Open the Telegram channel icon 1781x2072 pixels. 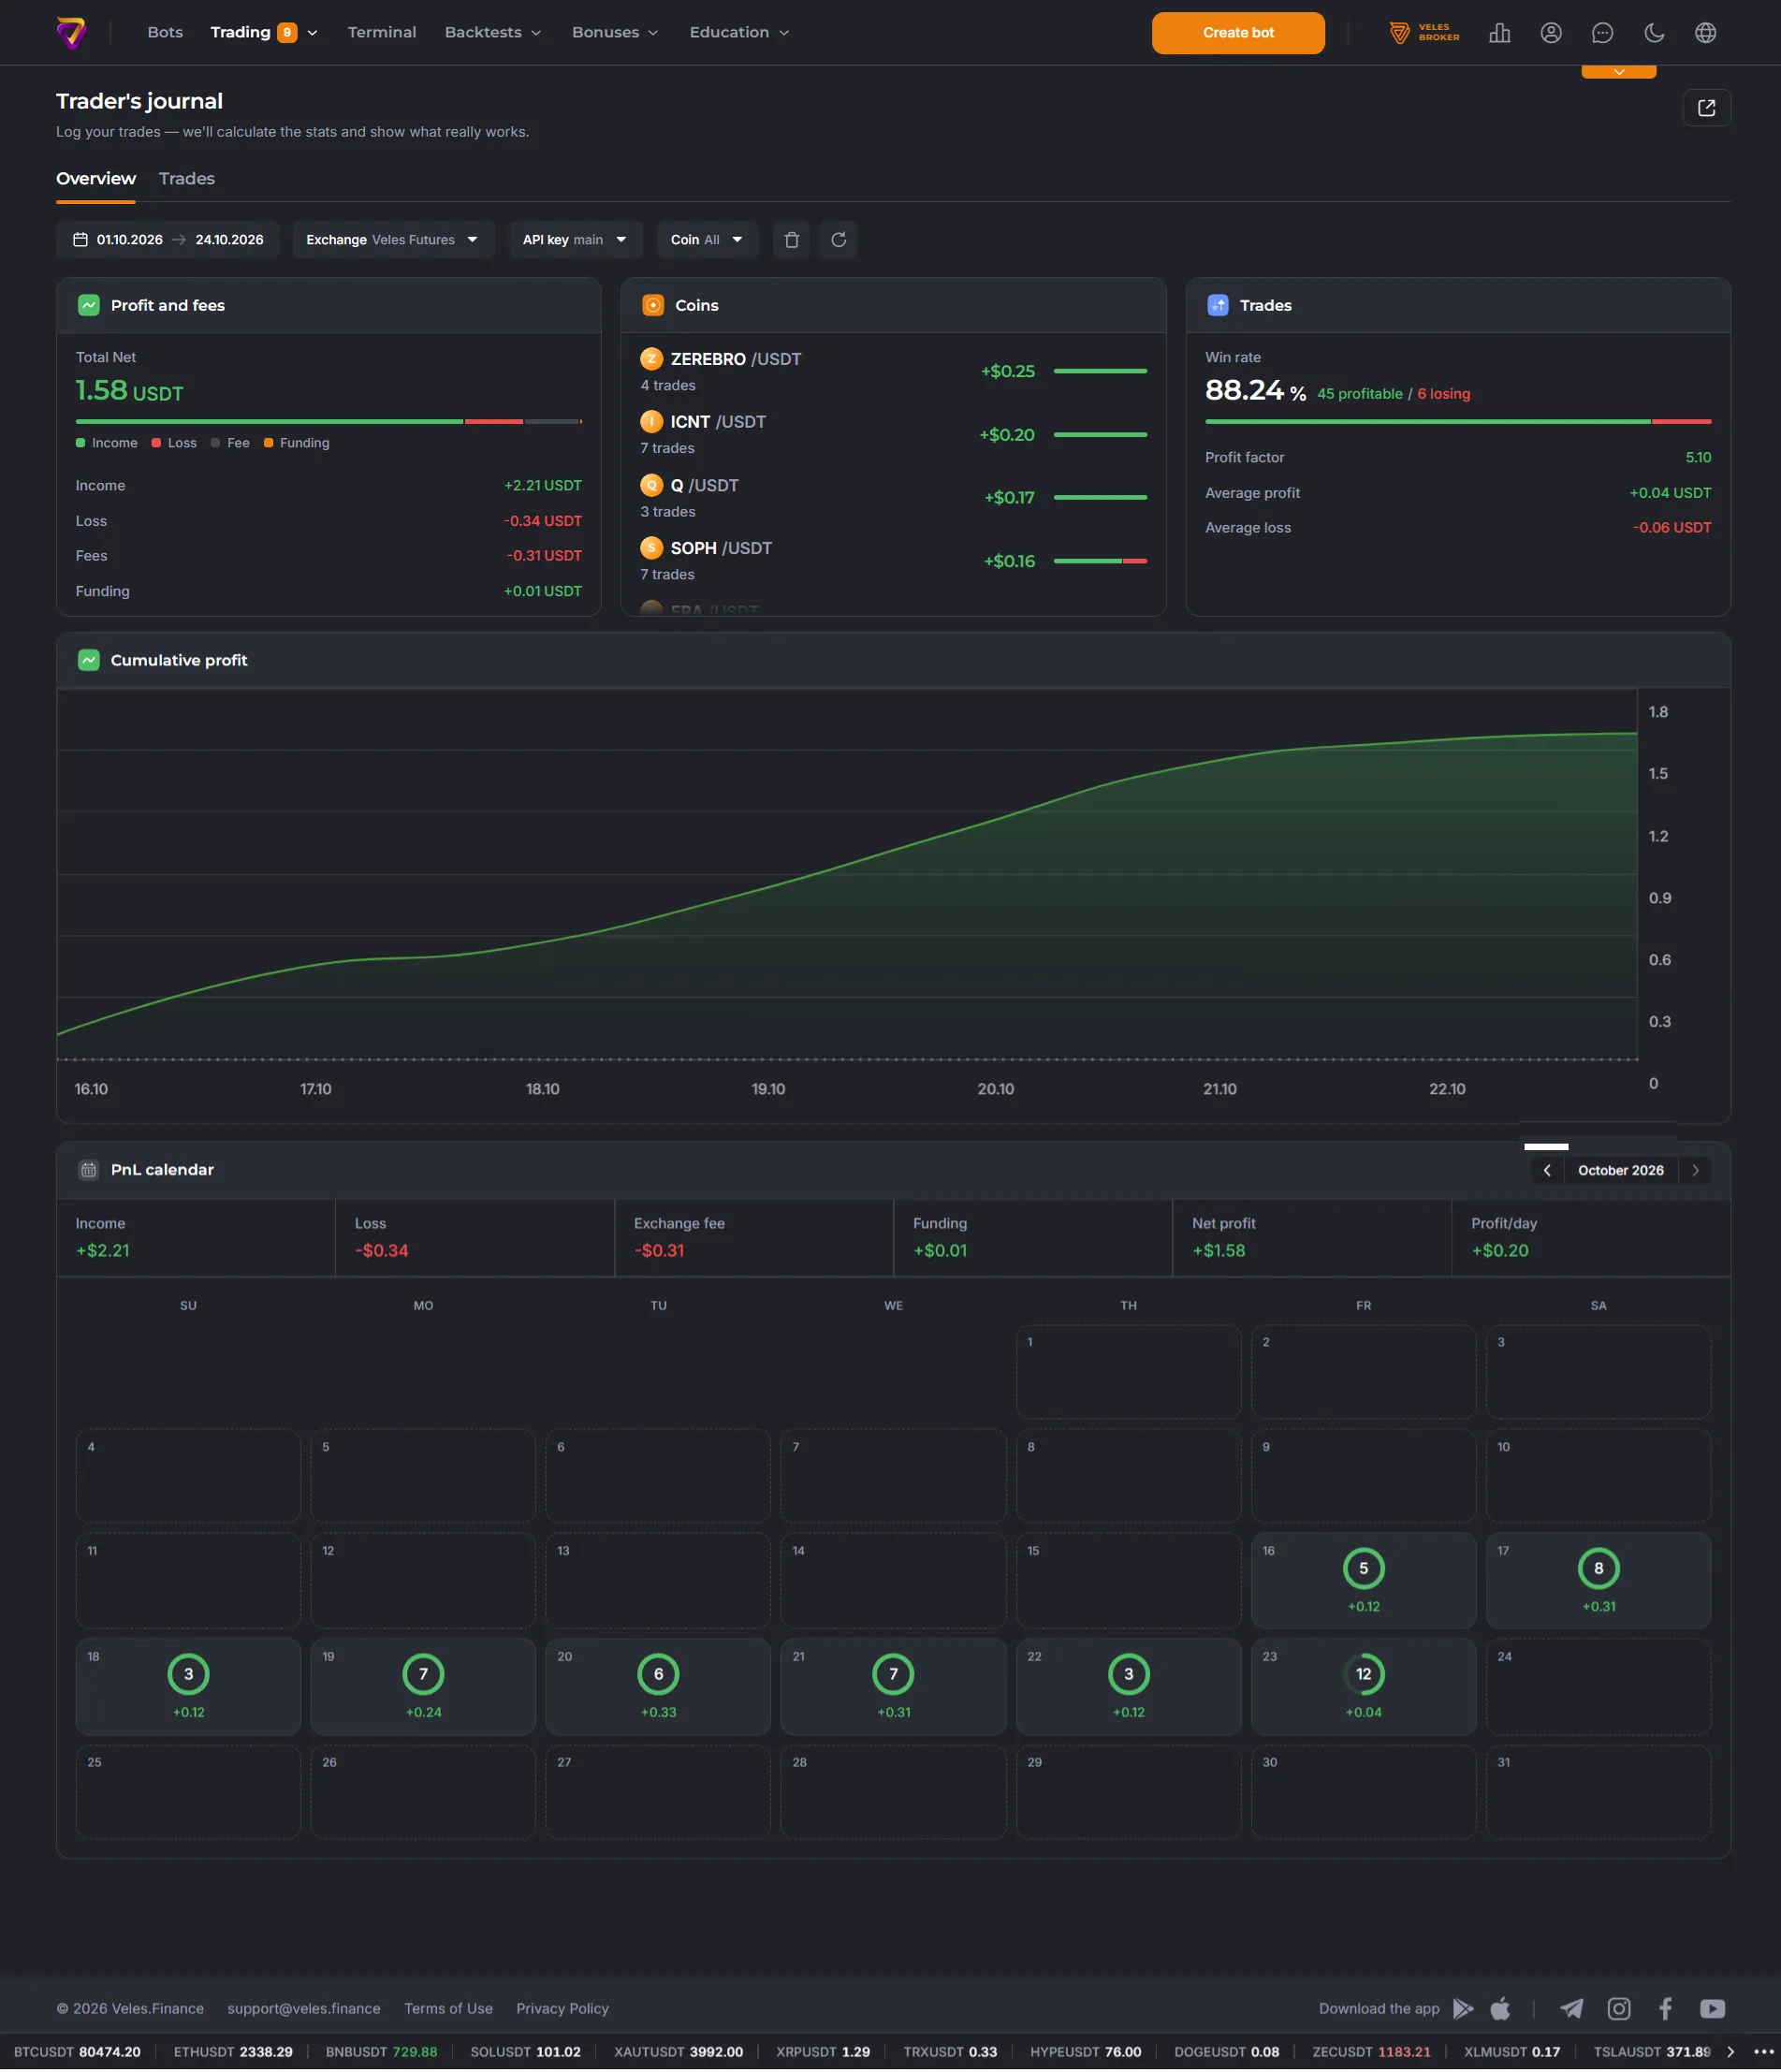click(1572, 2008)
